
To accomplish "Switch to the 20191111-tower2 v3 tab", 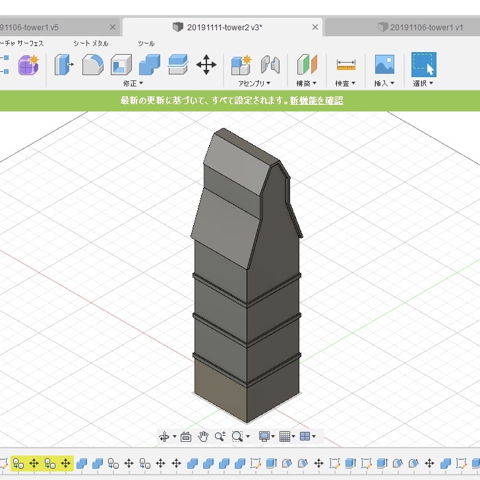I will coord(224,27).
